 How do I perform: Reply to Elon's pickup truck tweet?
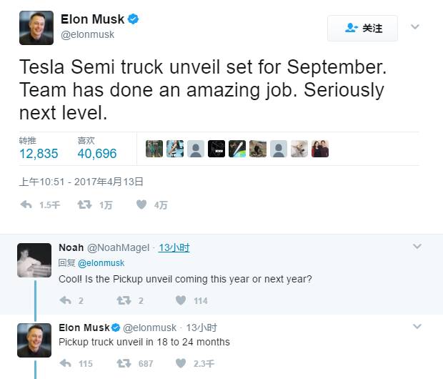tap(66, 363)
